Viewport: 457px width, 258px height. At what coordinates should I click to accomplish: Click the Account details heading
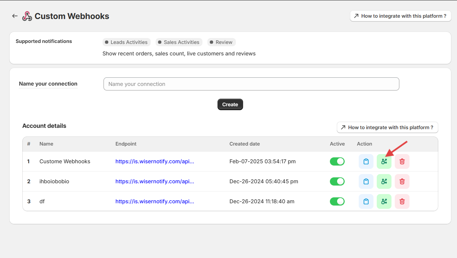(x=44, y=126)
